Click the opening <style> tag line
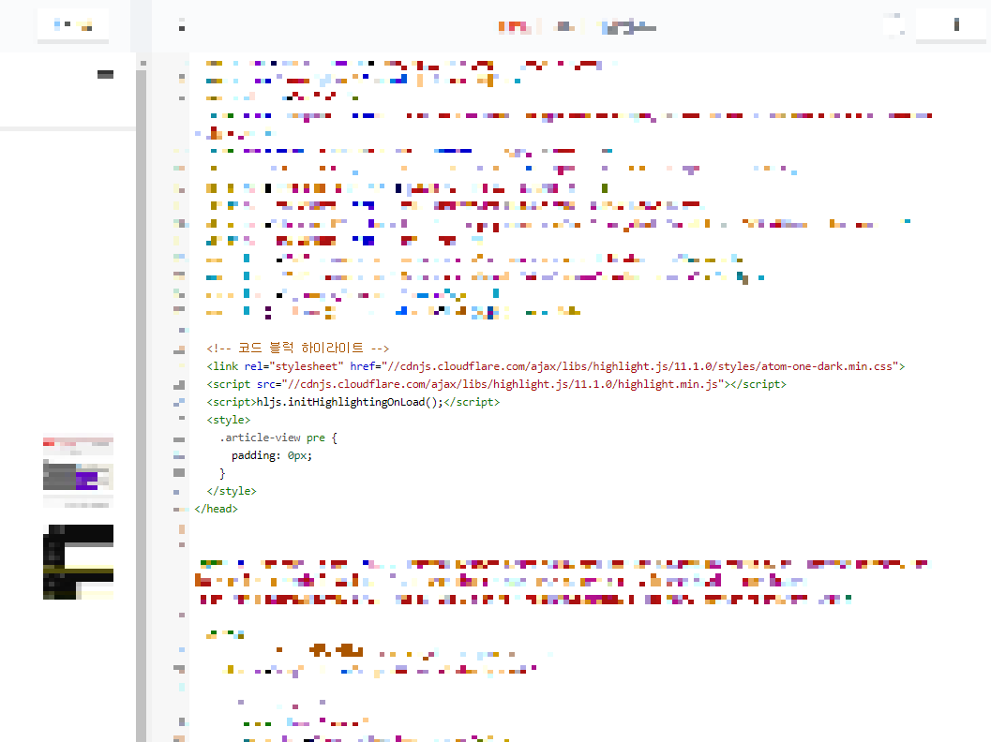This screenshot has height=742, width=991. coord(228,420)
